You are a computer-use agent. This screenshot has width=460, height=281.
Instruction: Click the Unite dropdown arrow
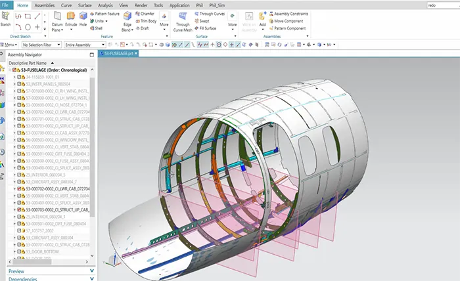click(106, 21)
